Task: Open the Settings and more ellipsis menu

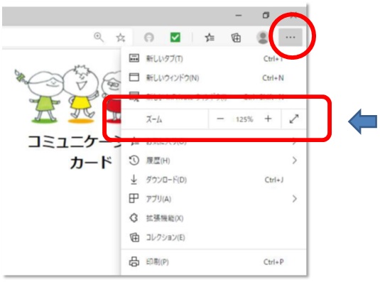Action: (291, 38)
